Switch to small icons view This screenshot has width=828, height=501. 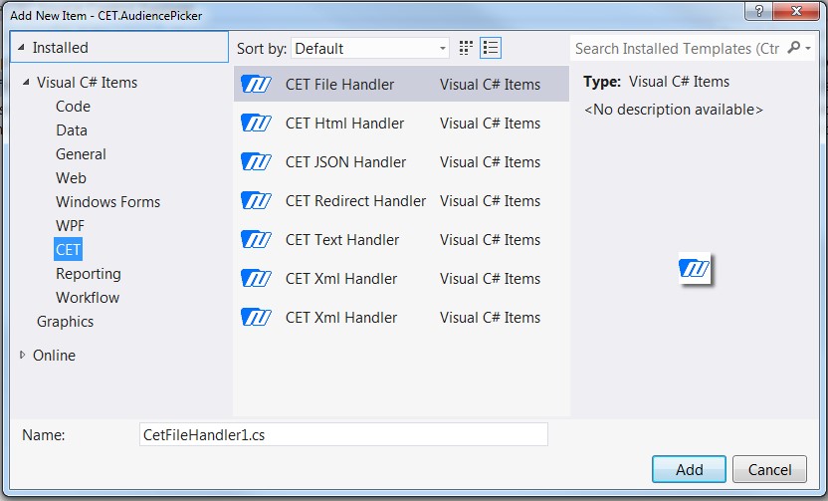[x=466, y=48]
